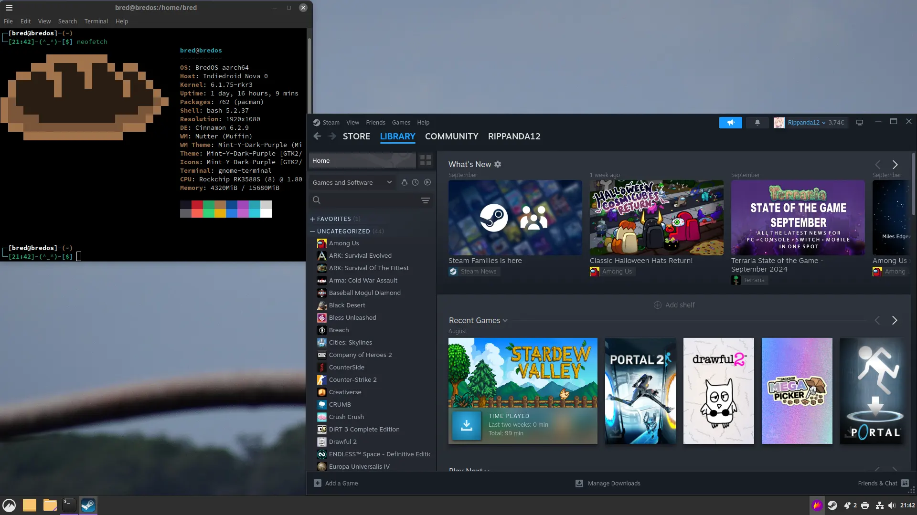The image size is (917, 515).
Task: Click the Terraria source tag link
Action: pyautogui.click(x=749, y=280)
